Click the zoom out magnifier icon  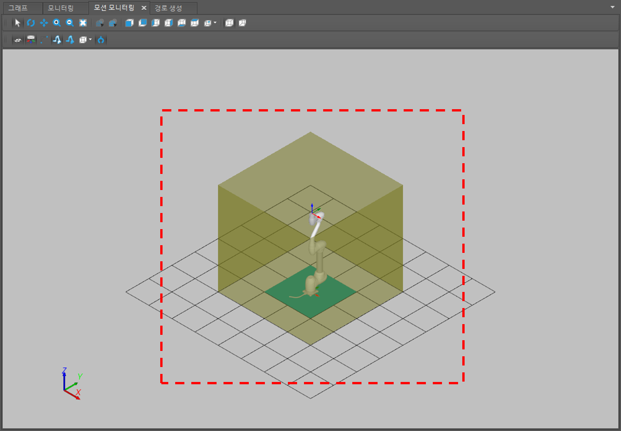coord(70,23)
